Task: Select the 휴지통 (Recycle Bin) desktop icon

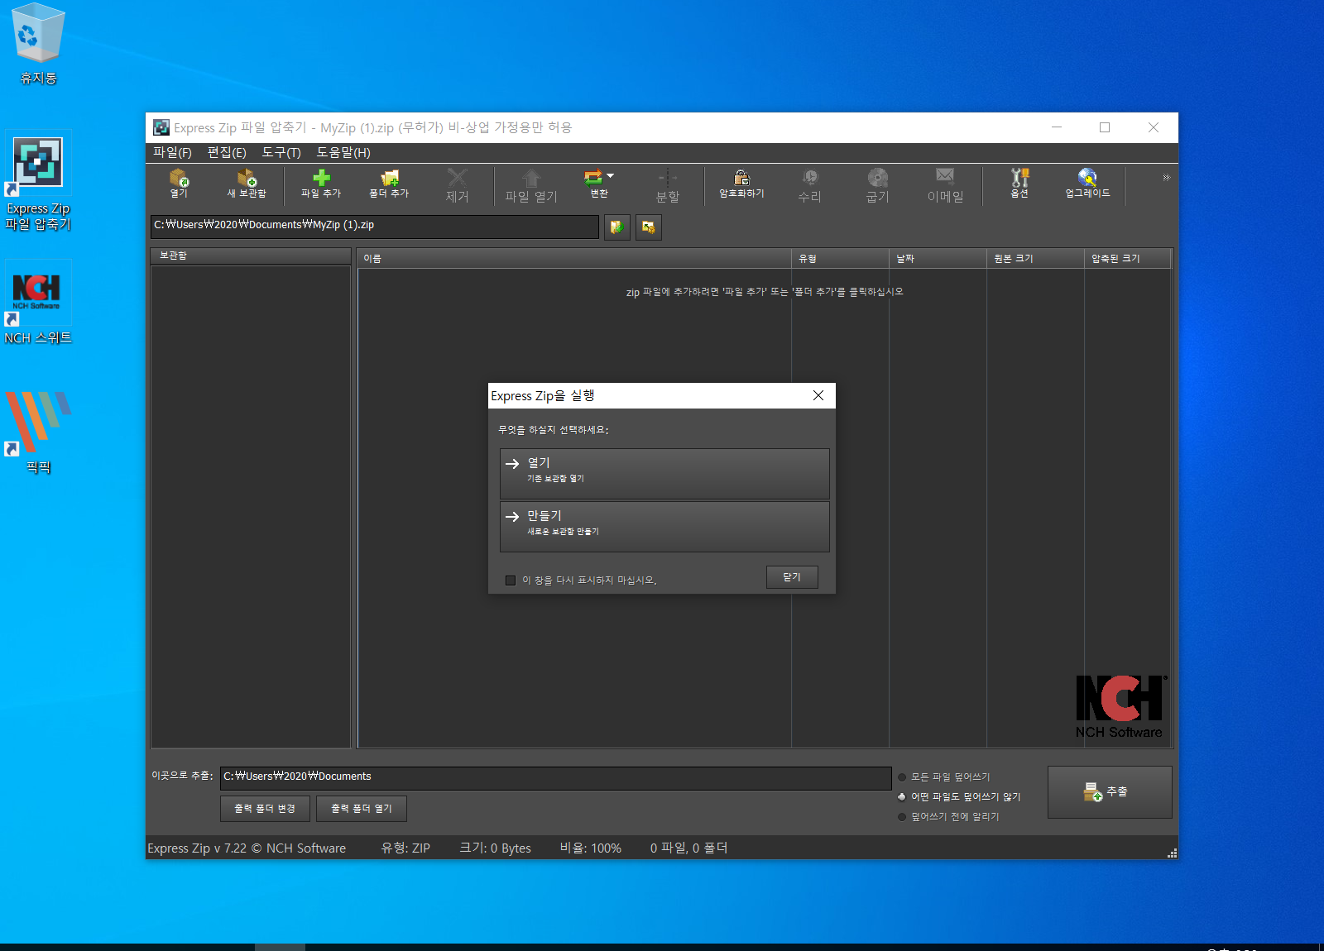Action: tap(38, 45)
